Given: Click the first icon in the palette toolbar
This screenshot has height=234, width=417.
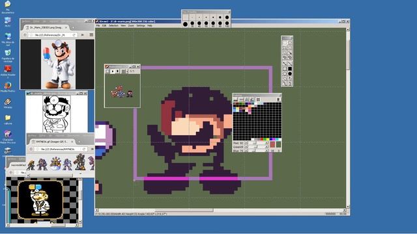Looking at the screenshot, I should click(235, 99).
